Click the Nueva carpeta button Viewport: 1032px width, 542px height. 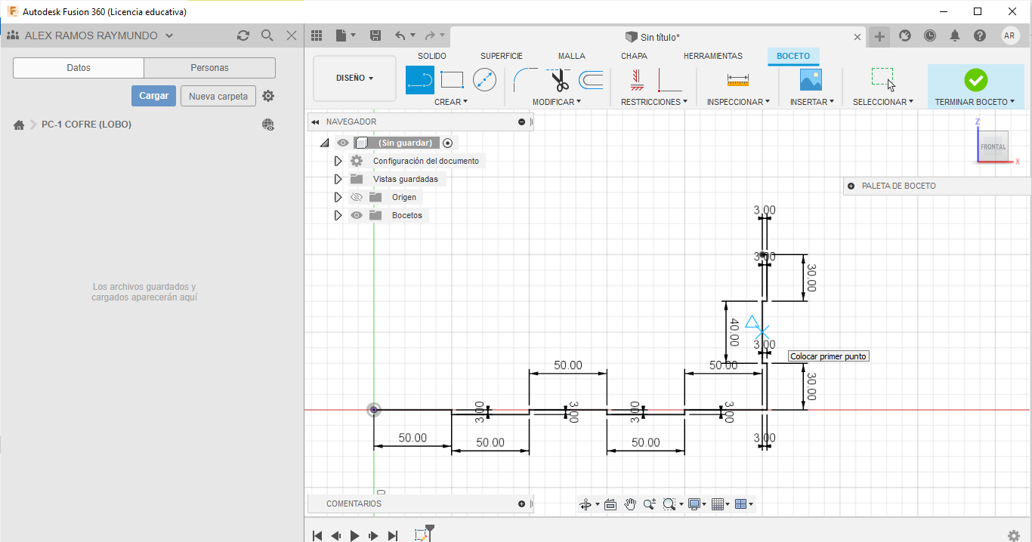pos(218,96)
